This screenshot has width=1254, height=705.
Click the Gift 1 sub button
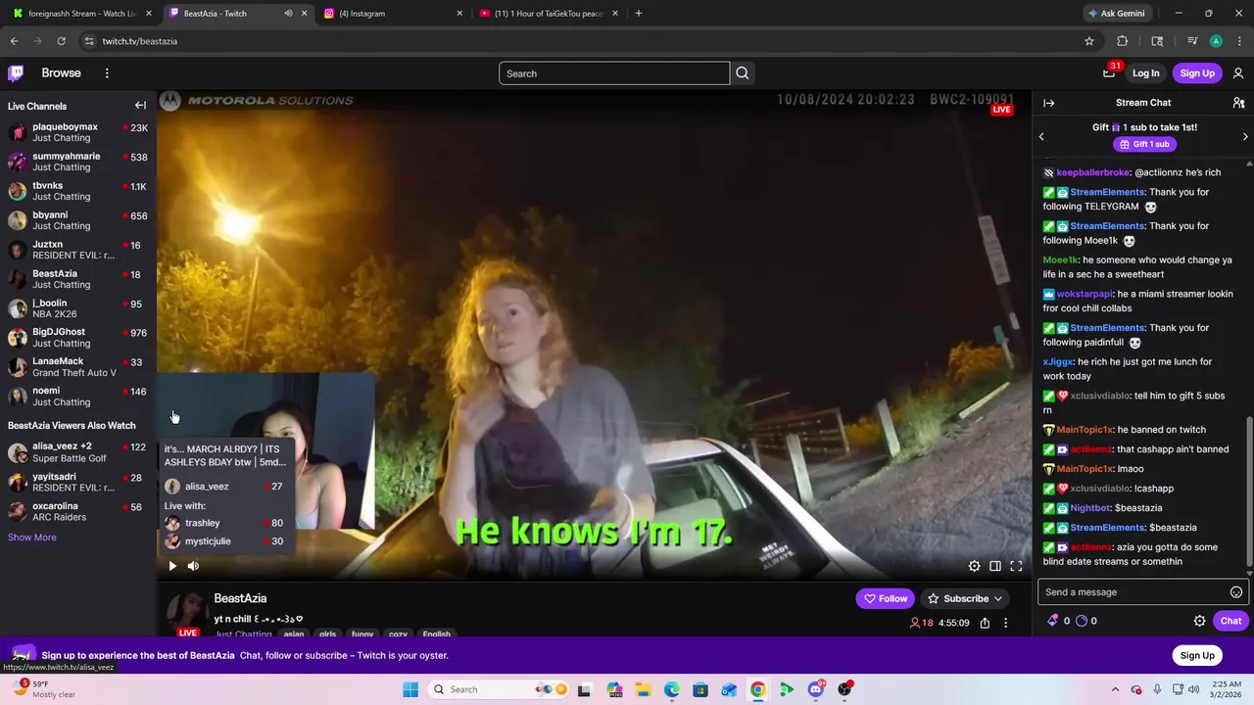click(1144, 144)
